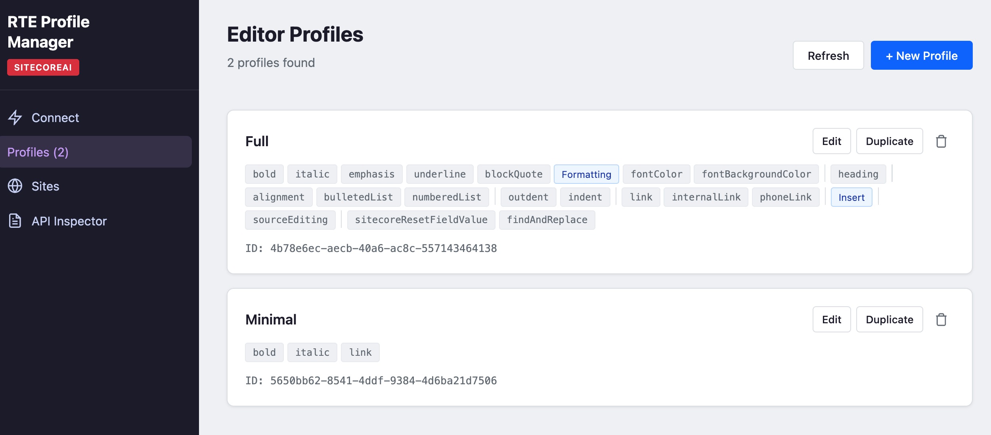Toggle the Insert chip in Full profile
The width and height of the screenshot is (991, 435).
pyautogui.click(x=851, y=197)
